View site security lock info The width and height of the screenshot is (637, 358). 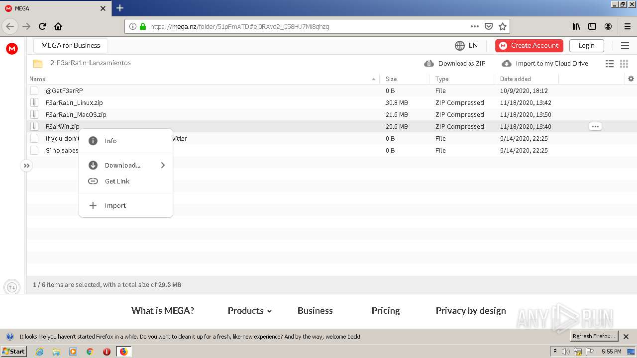(x=143, y=26)
